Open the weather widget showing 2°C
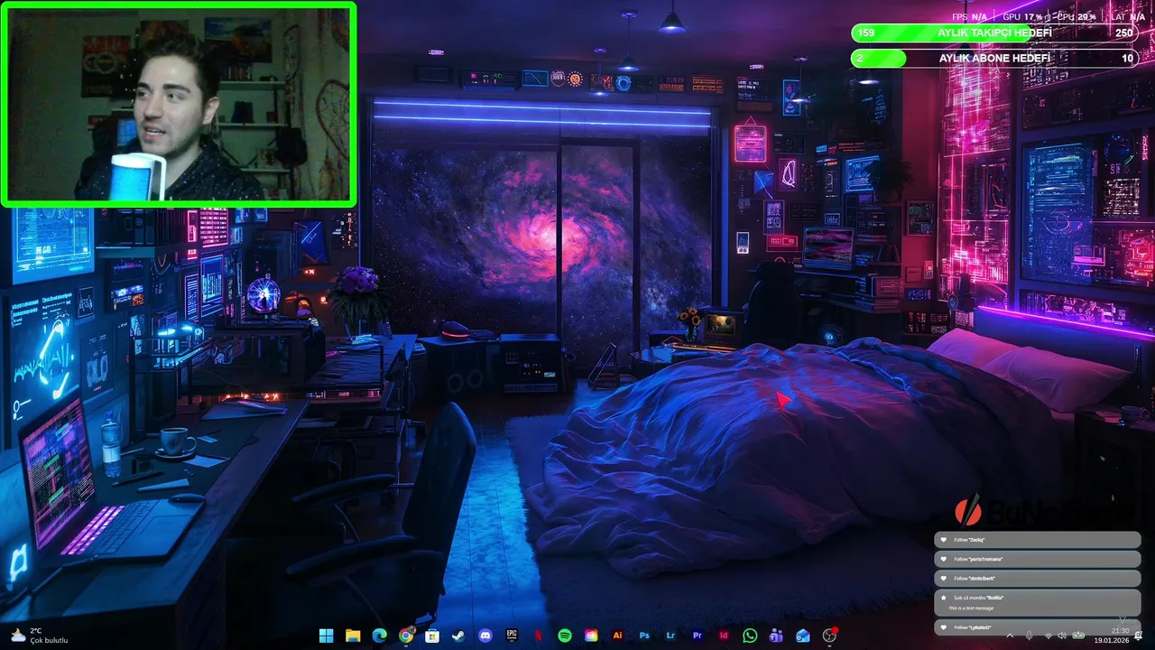Image resolution: width=1155 pixels, height=650 pixels. point(39,636)
